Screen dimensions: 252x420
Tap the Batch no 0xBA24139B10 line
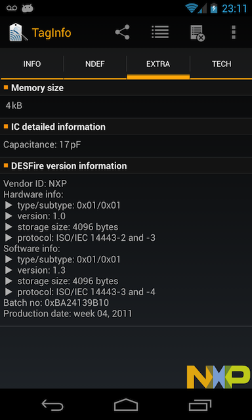click(56, 303)
